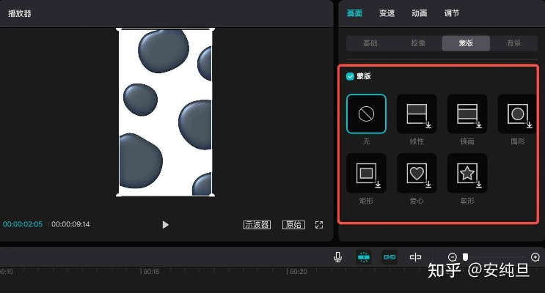The image size is (545, 293).
Task: Click the timeline zoom slider handle
Action: pos(465,256)
